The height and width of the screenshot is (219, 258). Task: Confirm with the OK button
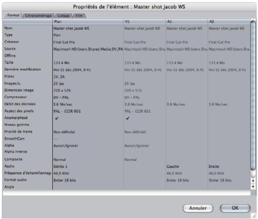pos(235,208)
